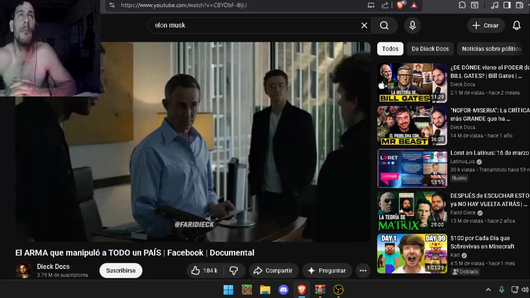Clear the search text with X

coord(364,25)
